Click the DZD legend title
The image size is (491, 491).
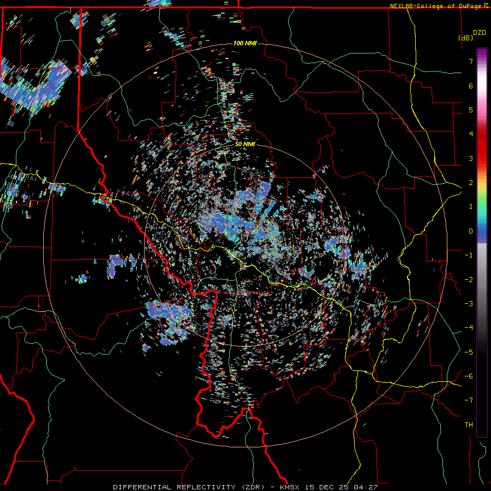coord(479,32)
